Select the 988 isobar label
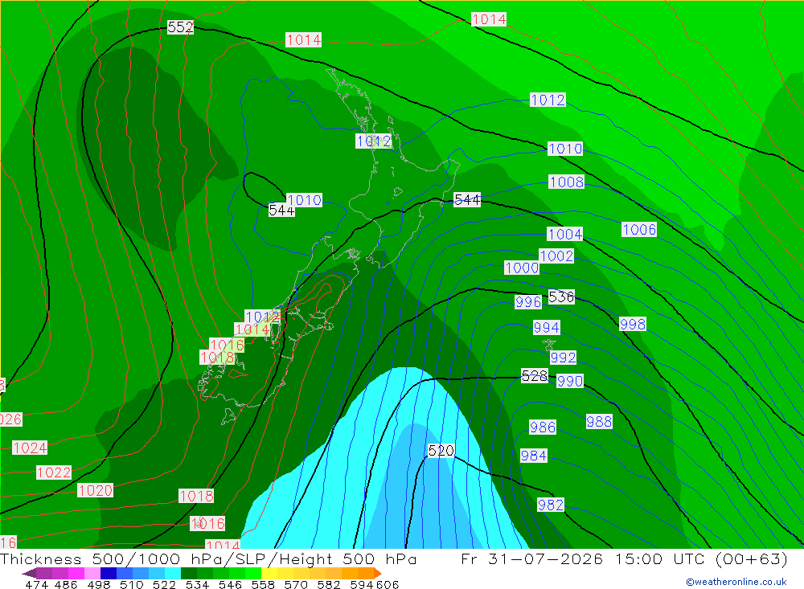Image resolution: width=804 pixels, height=589 pixels. [599, 421]
